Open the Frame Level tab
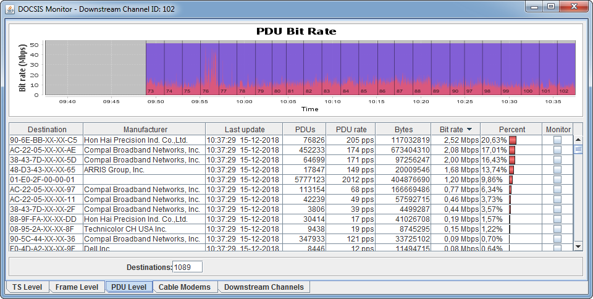Image resolution: width=593 pixels, height=299 pixels. coord(77,287)
